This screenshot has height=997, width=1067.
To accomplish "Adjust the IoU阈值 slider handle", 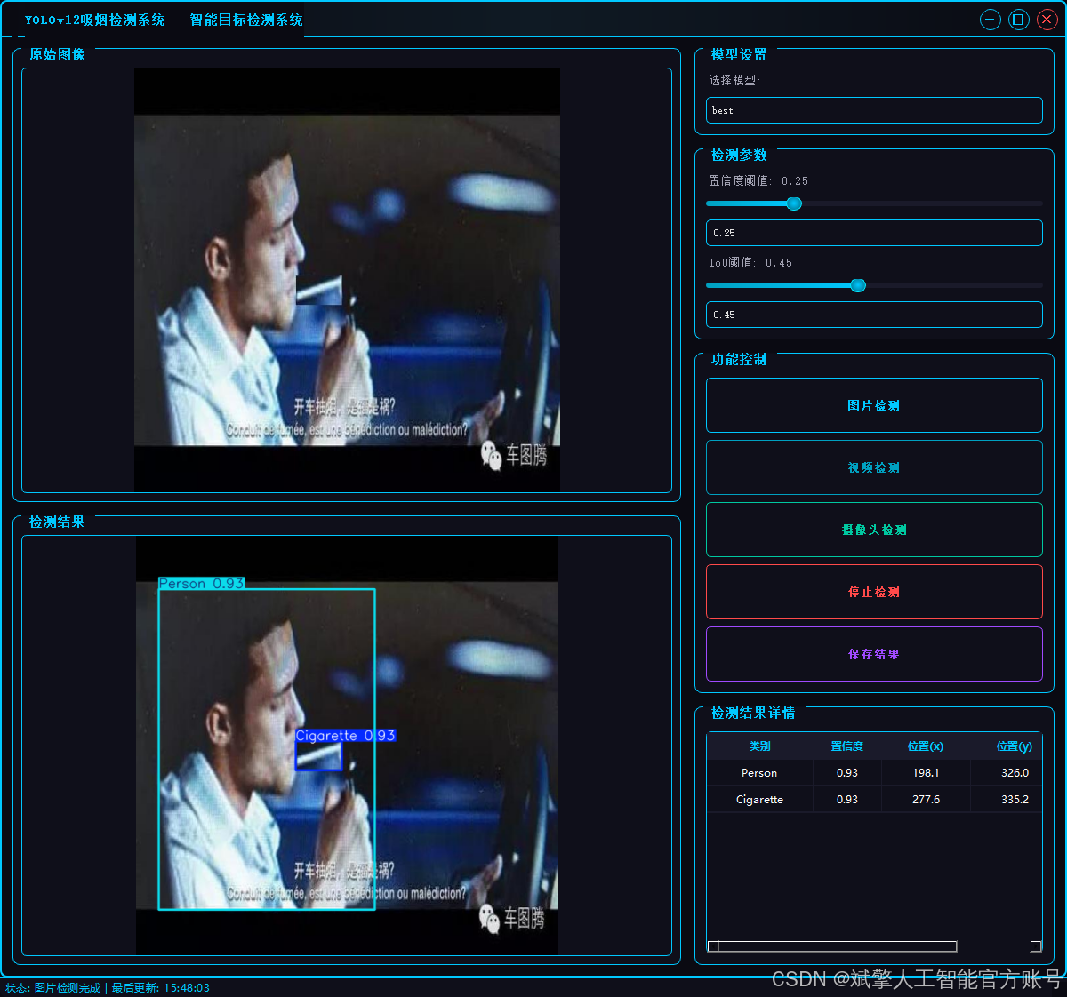I will [x=858, y=285].
